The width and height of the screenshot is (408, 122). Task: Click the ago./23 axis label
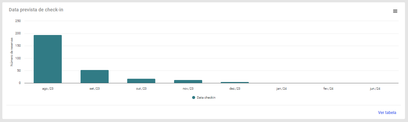point(48,89)
